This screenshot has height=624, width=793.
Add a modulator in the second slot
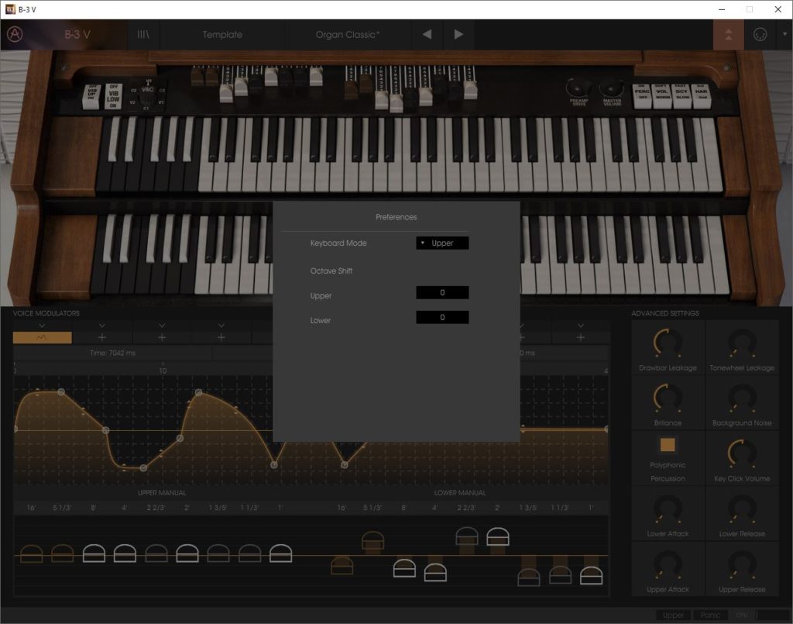click(x=101, y=337)
